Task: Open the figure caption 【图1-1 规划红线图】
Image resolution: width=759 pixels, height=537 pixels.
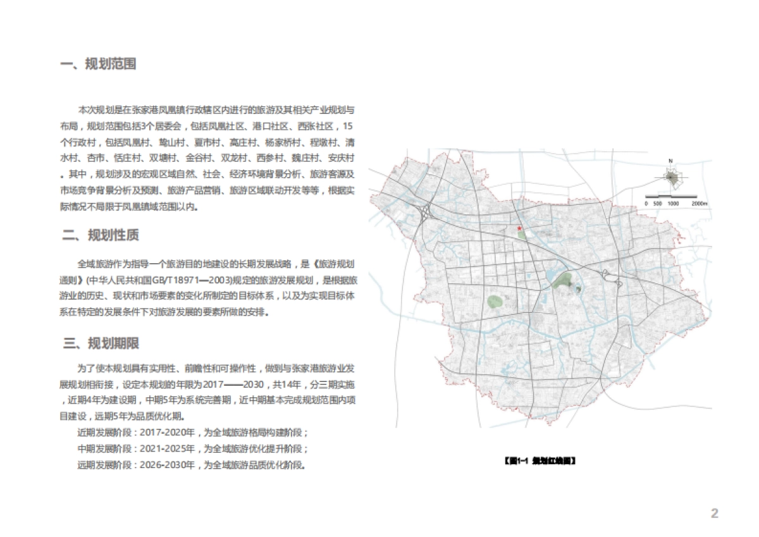Action: pos(540,460)
